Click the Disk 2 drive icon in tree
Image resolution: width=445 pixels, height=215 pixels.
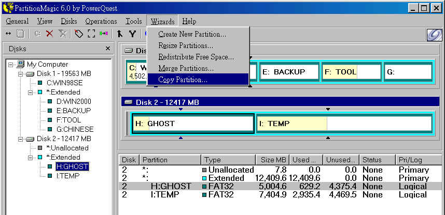coord(30,139)
